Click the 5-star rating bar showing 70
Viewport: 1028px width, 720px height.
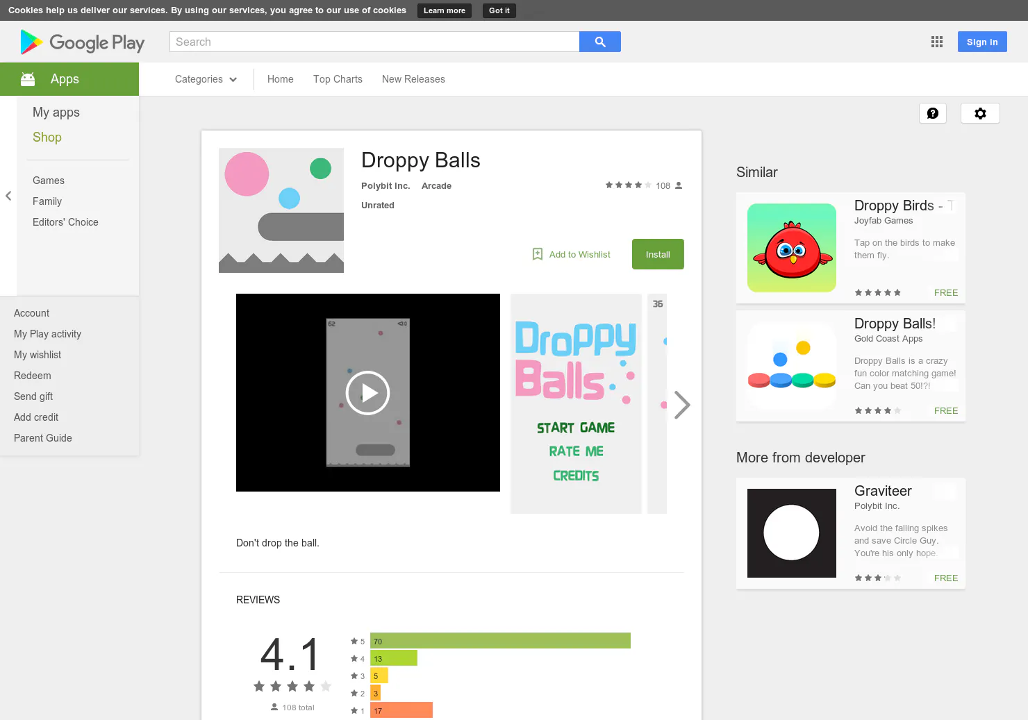click(x=500, y=641)
